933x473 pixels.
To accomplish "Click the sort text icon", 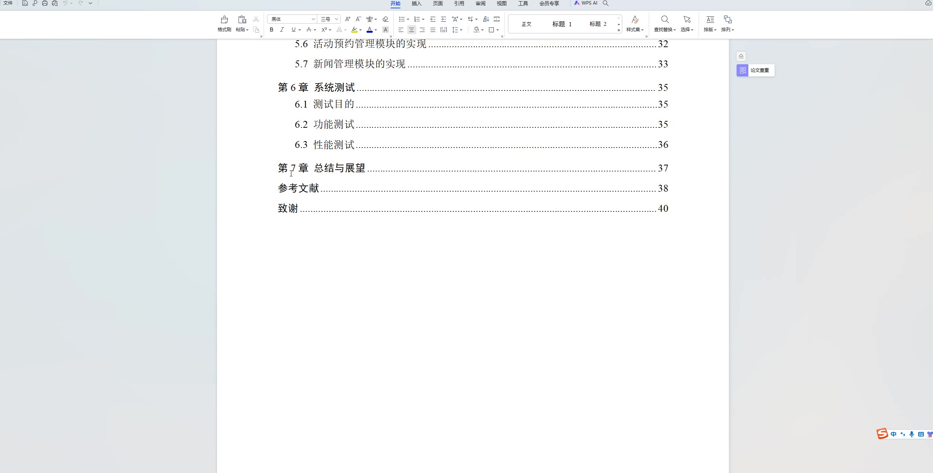I will point(486,19).
